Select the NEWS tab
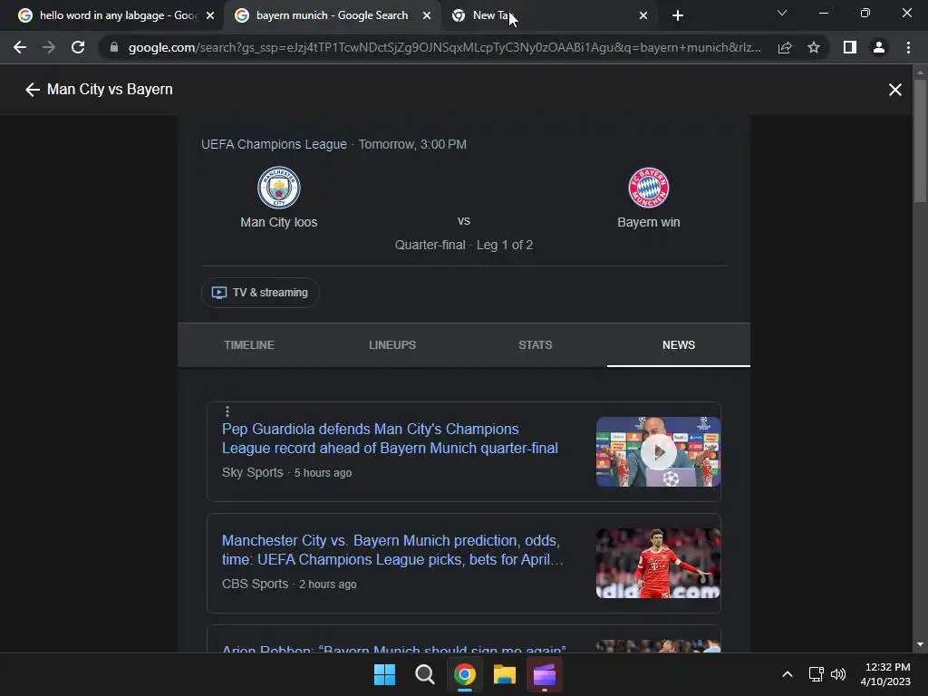This screenshot has height=696, width=928. click(678, 345)
